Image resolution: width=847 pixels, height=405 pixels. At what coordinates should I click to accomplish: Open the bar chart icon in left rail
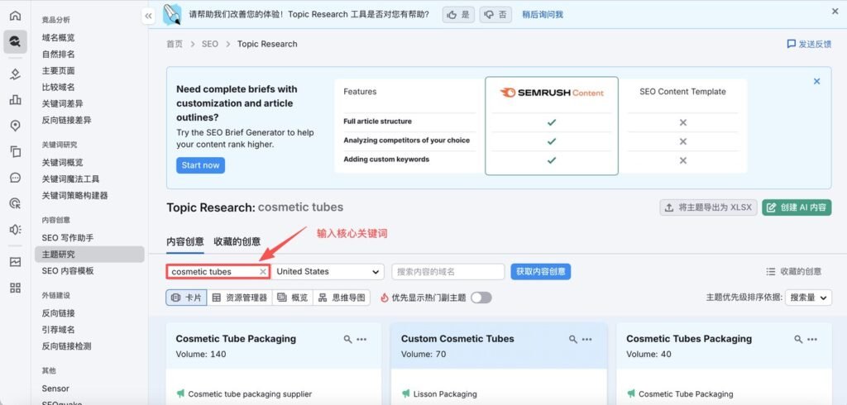[15, 100]
